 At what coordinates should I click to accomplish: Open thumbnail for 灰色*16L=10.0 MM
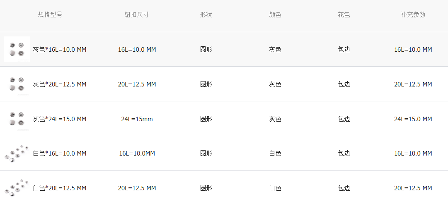17,49
